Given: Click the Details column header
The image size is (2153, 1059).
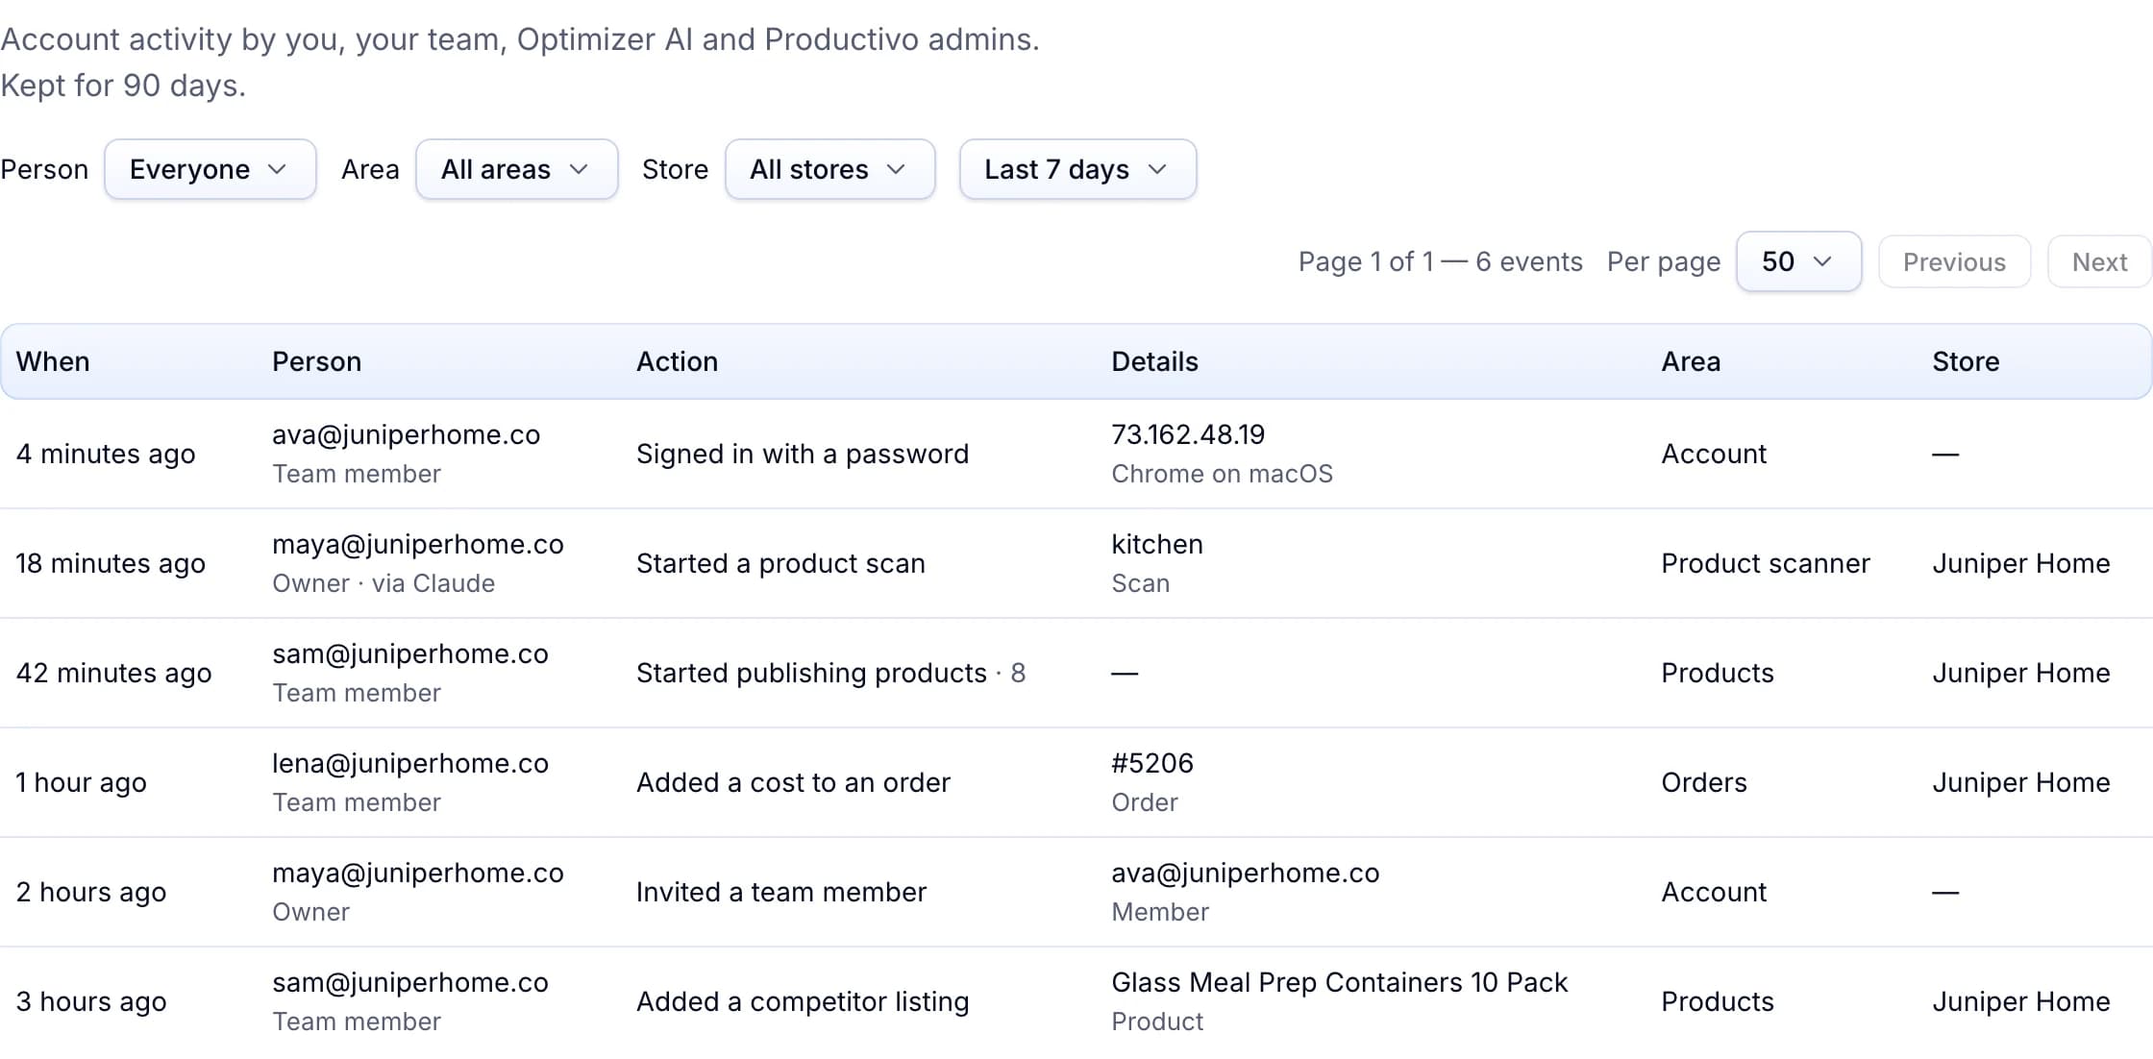Looking at the screenshot, I should pos(1154,361).
